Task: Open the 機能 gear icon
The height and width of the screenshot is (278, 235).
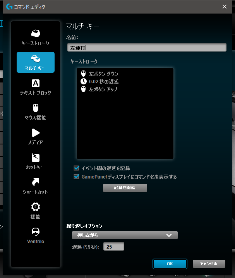Action: [x=36, y=207]
